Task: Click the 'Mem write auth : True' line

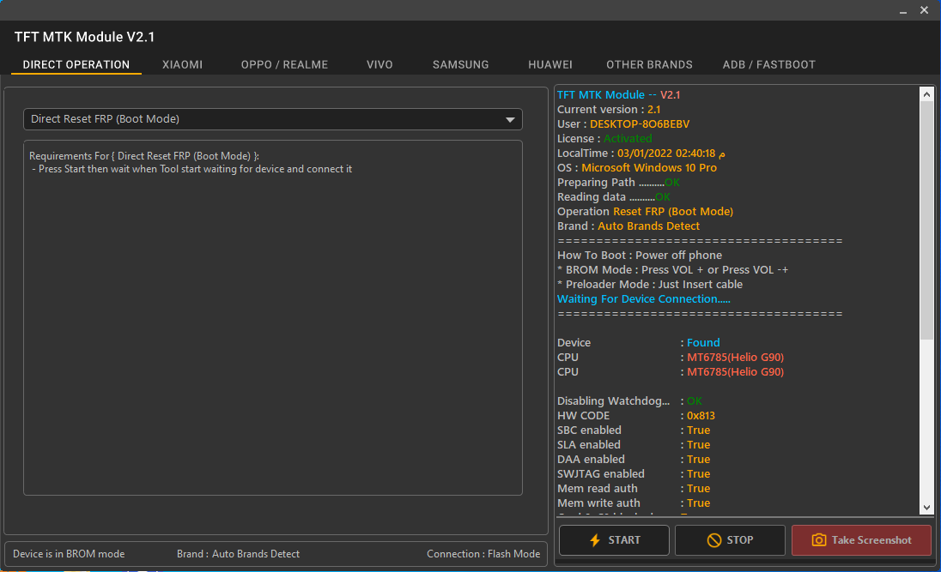Action: click(634, 503)
